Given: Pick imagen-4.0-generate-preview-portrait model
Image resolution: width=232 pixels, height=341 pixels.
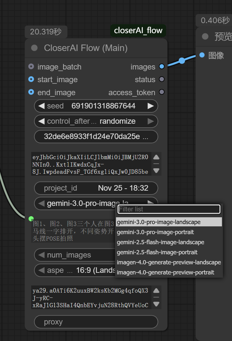Looking at the screenshot, I should click(x=165, y=272).
